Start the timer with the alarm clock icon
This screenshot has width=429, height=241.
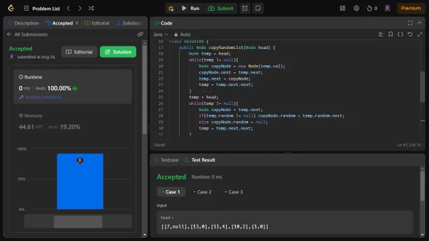[245, 8]
